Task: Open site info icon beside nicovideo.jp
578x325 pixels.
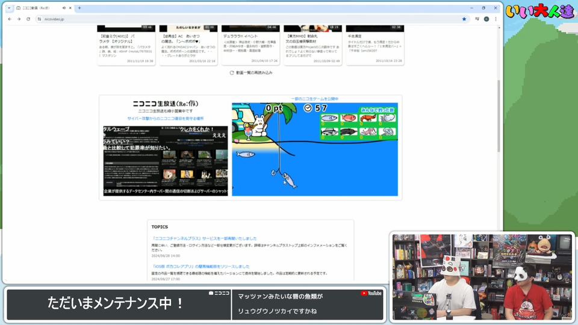Action: point(39,19)
